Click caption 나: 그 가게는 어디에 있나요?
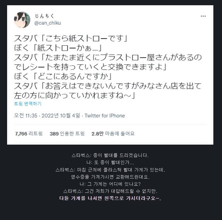222x220 pixels. pyautogui.click(x=110, y=184)
